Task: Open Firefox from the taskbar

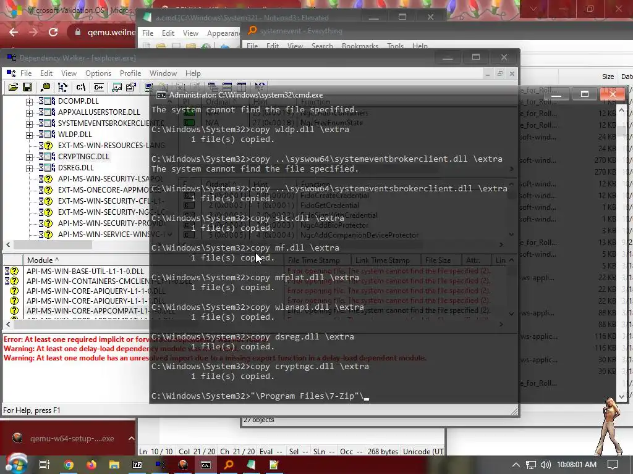Action: [91, 465]
